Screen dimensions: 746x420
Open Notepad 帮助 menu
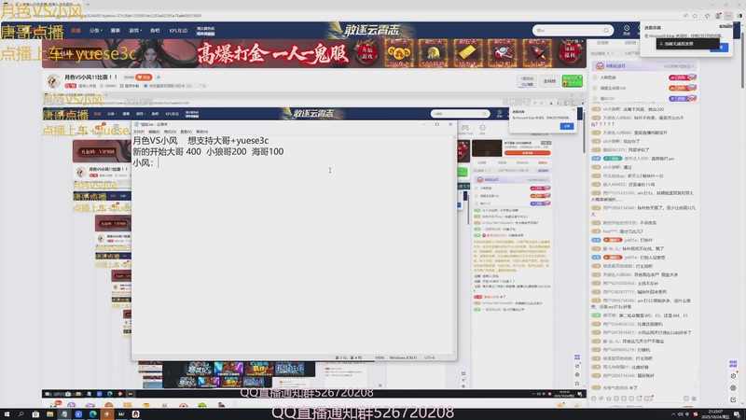point(201,132)
